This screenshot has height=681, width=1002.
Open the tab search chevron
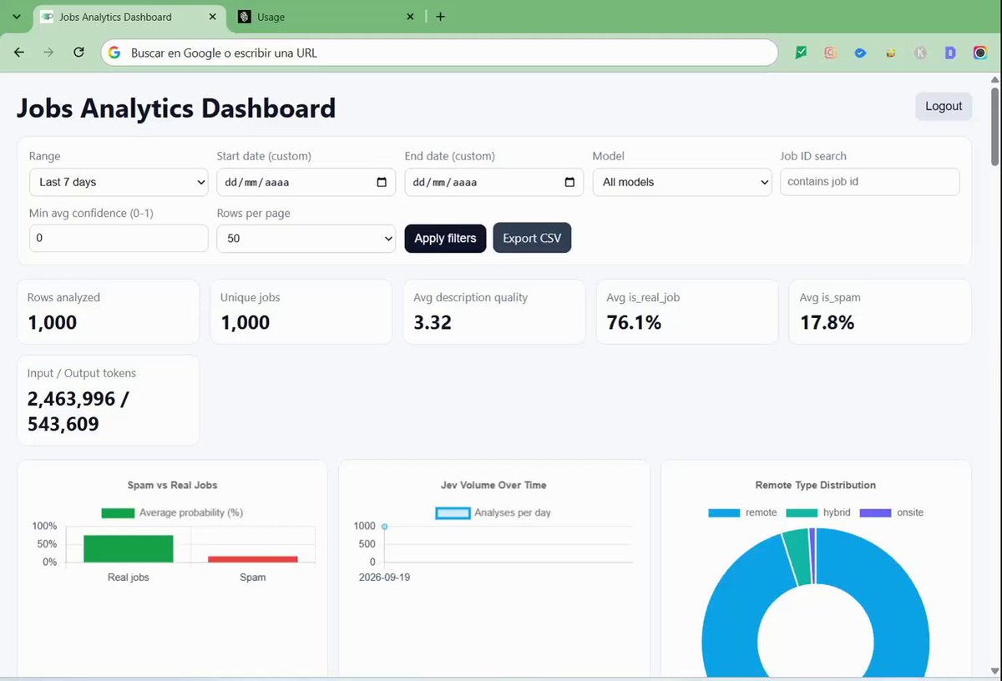(x=16, y=17)
